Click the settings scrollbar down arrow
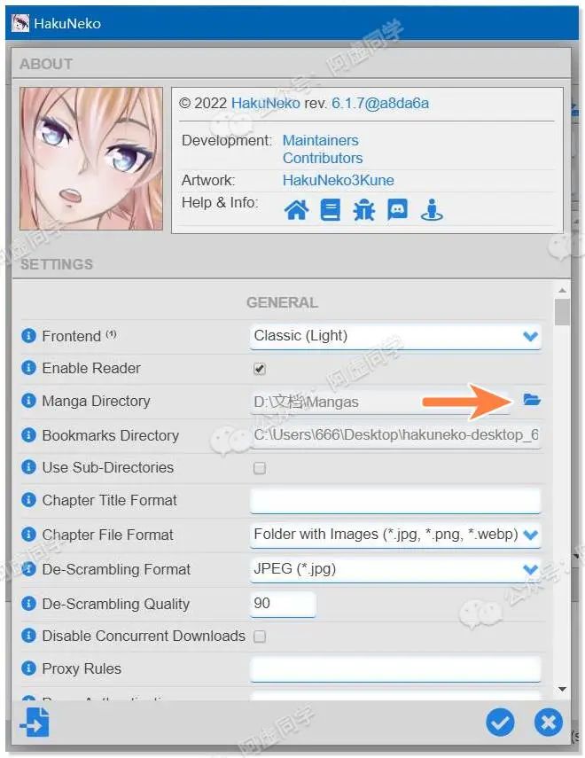 [562, 689]
